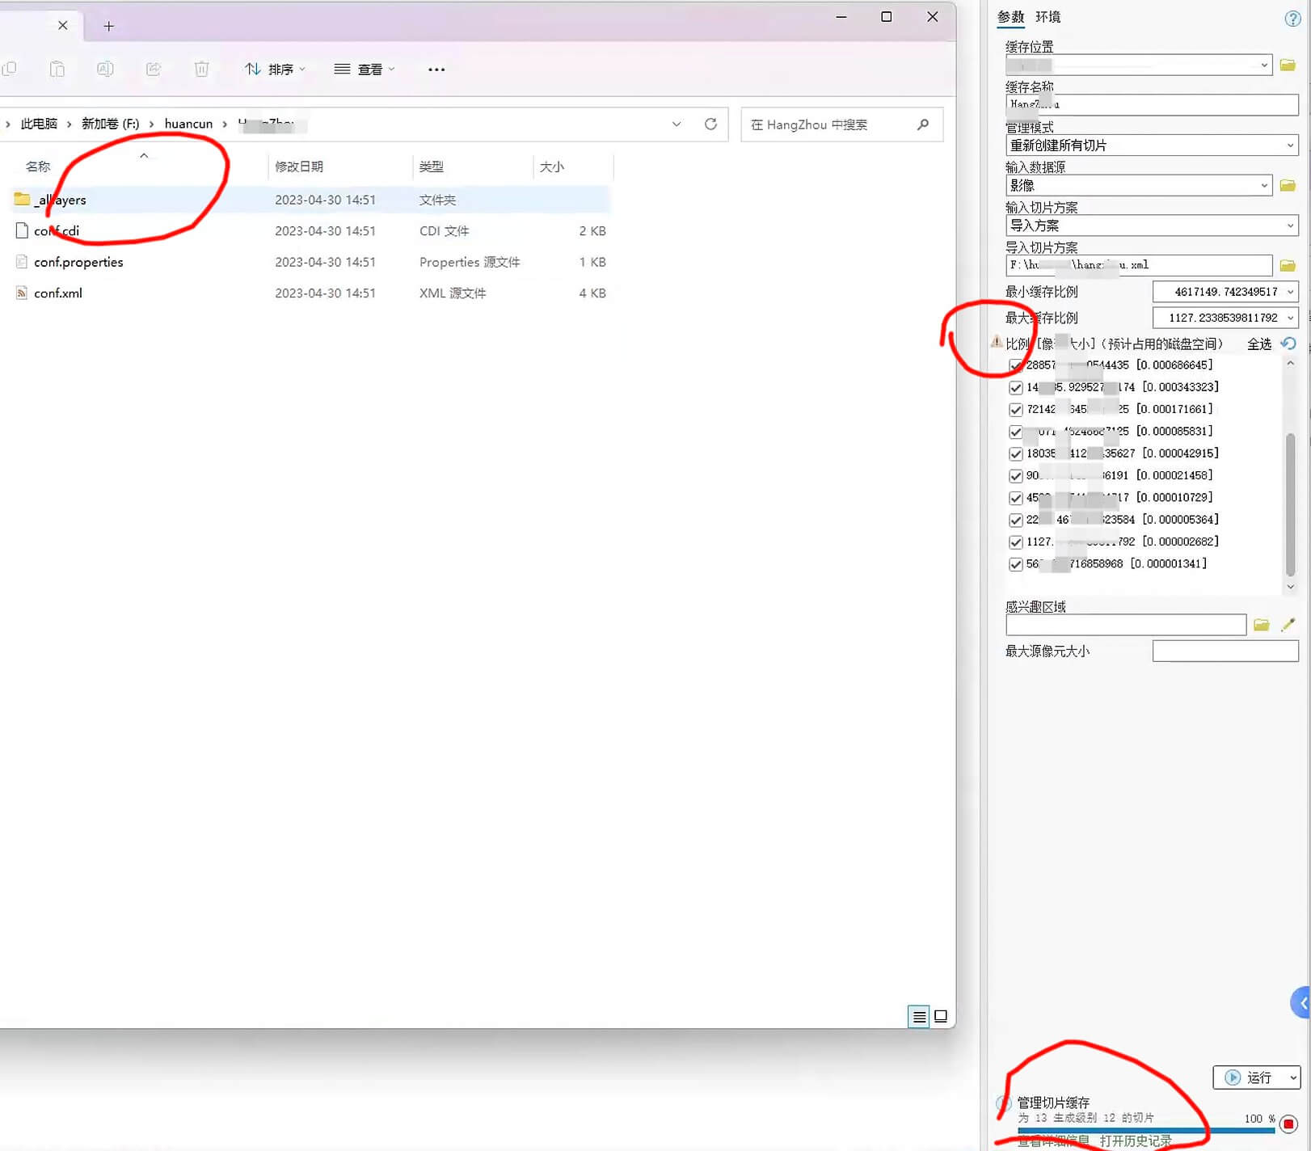
Task: Open the 查看 view menu
Action: pyautogui.click(x=365, y=70)
